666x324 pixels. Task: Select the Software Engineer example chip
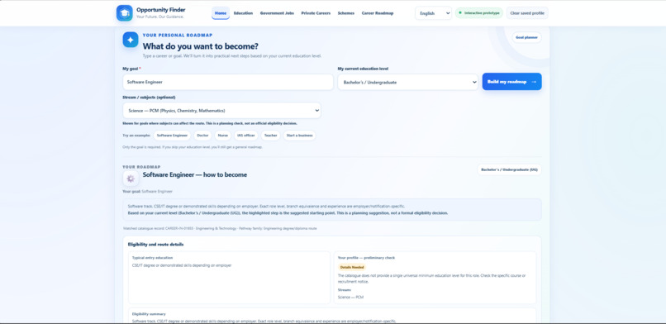pos(172,136)
